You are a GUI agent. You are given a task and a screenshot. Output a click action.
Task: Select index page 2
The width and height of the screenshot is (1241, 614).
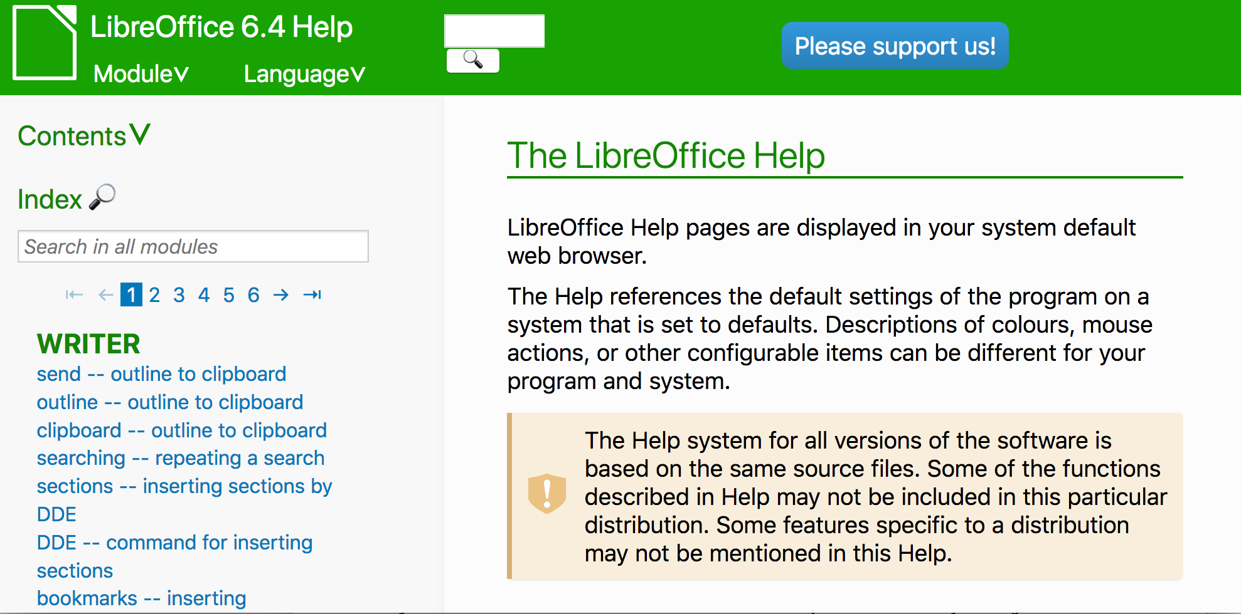click(x=154, y=294)
